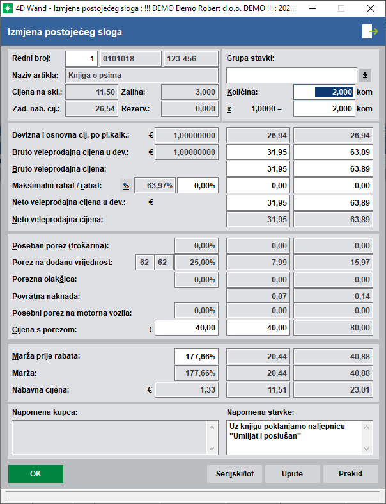The height and width of the screenshot is (504, 386).
Task: Open the Grupa stavki dropdown arrow
Action: point(365,76)
